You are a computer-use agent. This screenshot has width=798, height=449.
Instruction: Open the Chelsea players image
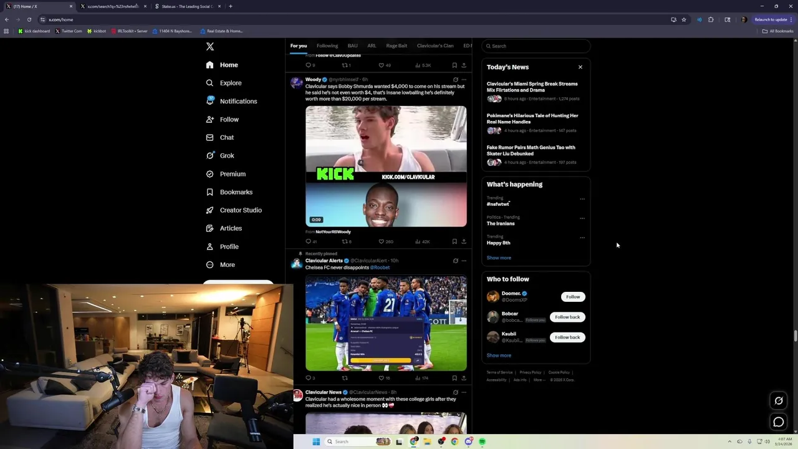pyautogui.click(x=386, y=323)
